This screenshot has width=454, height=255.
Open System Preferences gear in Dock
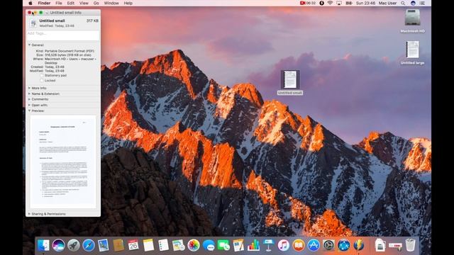pyautogui.click(x=328, y=246)
